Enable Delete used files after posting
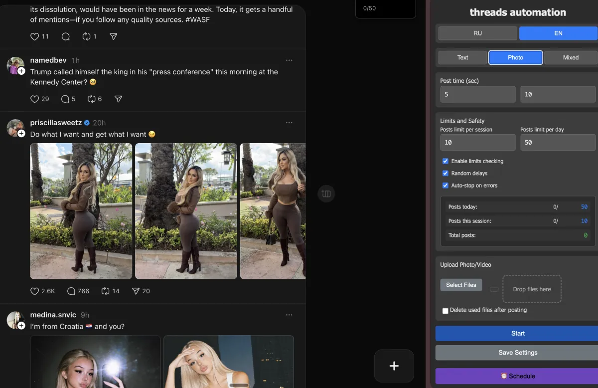 click(446, 311)
